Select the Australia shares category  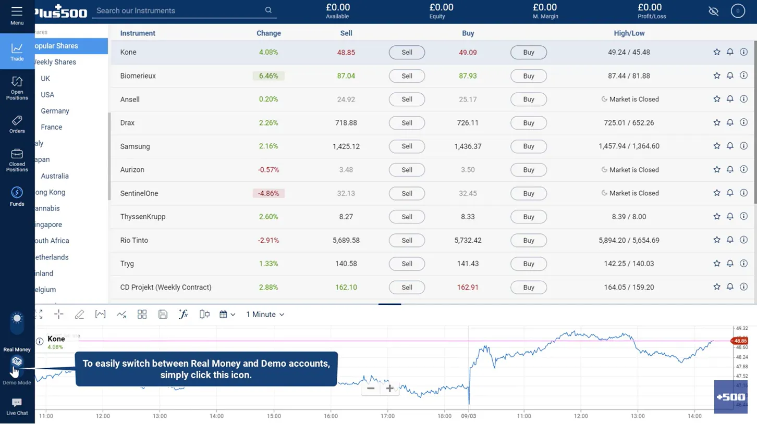click(x=55, y=176)
